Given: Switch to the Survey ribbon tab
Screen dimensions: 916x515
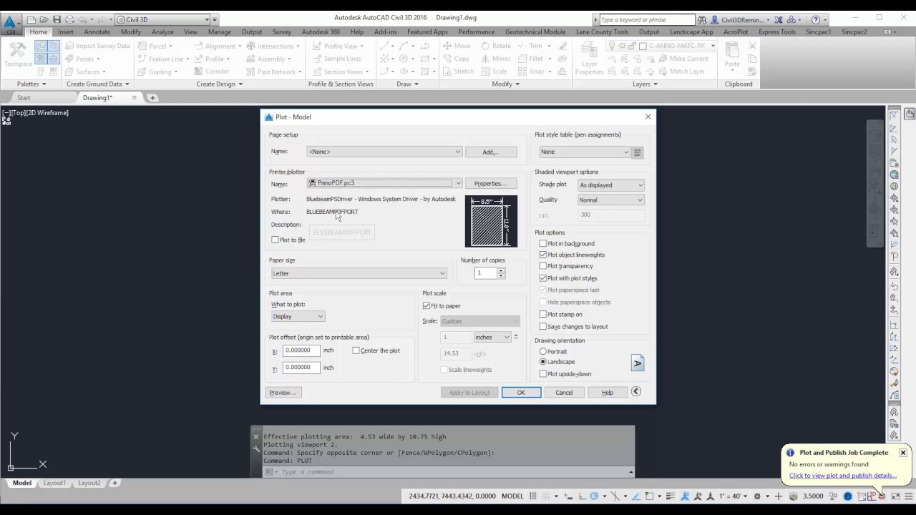Looking at the screenshot, I should [x=281, y=32].
